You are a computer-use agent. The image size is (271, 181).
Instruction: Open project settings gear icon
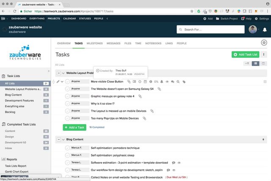tap(264, 43)
